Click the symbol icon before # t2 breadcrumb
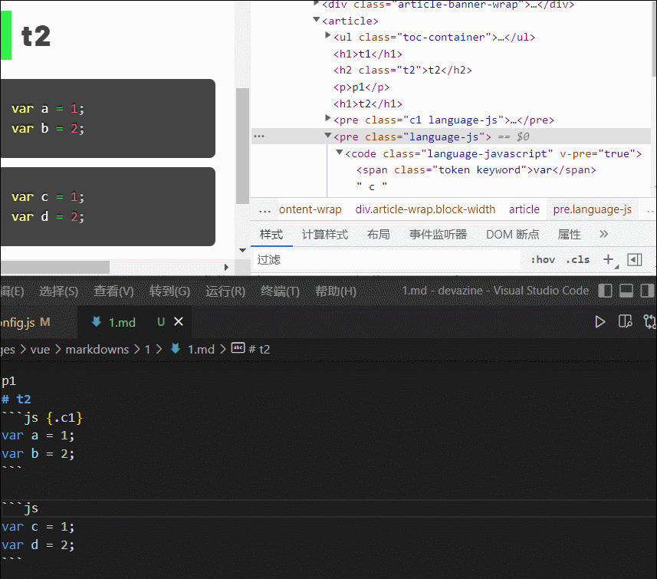This screenshot has height=579, width=657. (238, 348)
